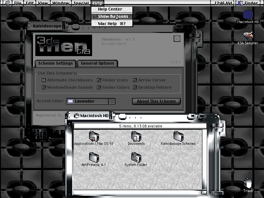The image size is (264, 198).
Task: Click the "5 items, 8.13 GB available" header
Action: point(141,126)
